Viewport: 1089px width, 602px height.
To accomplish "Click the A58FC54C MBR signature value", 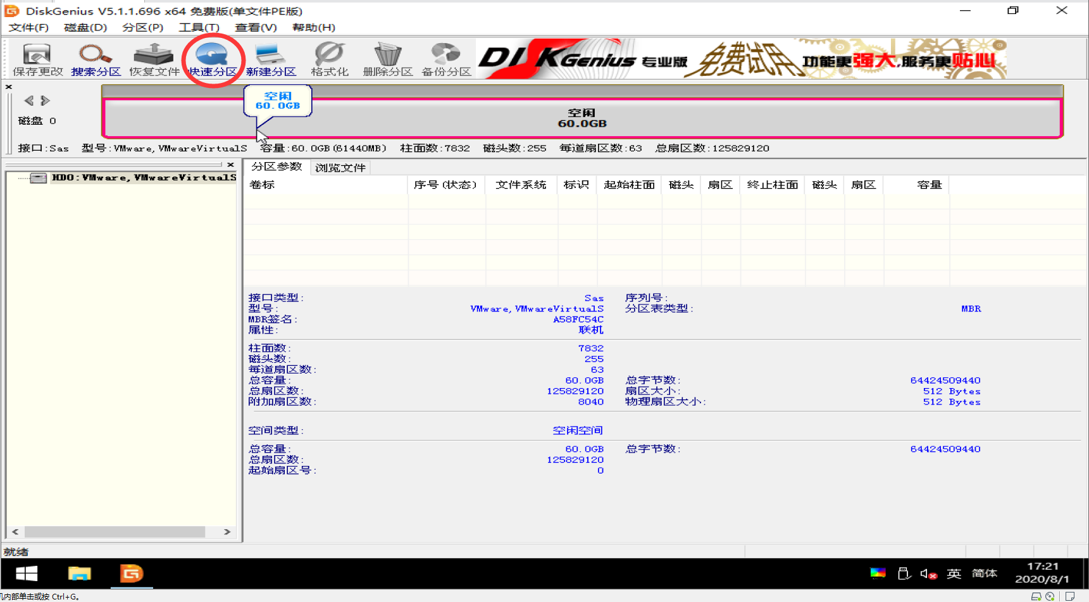I will tap(578, 319).
